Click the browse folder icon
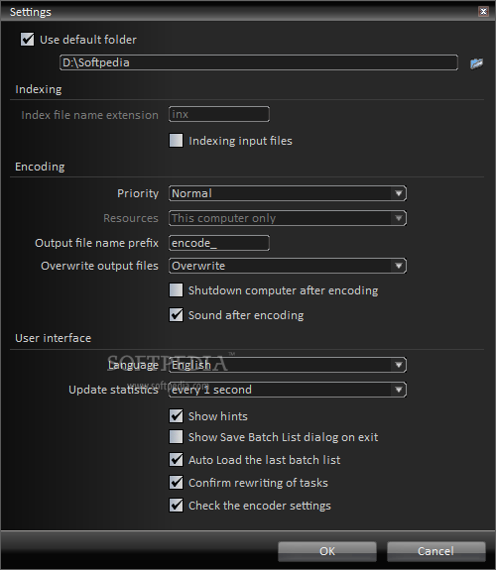 pos(476,63)
